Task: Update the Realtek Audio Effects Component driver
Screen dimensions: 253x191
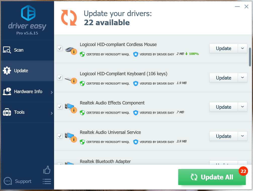Action: coord(224,107)
